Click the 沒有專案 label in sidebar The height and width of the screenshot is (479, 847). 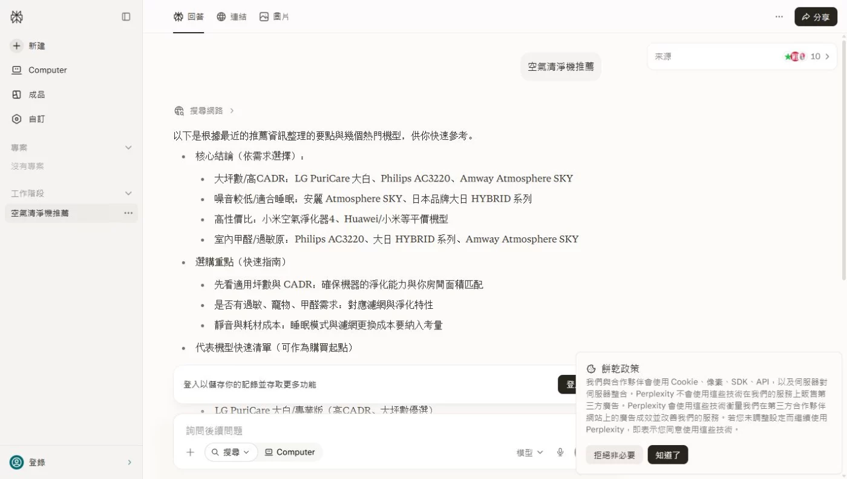click(27, 166)
